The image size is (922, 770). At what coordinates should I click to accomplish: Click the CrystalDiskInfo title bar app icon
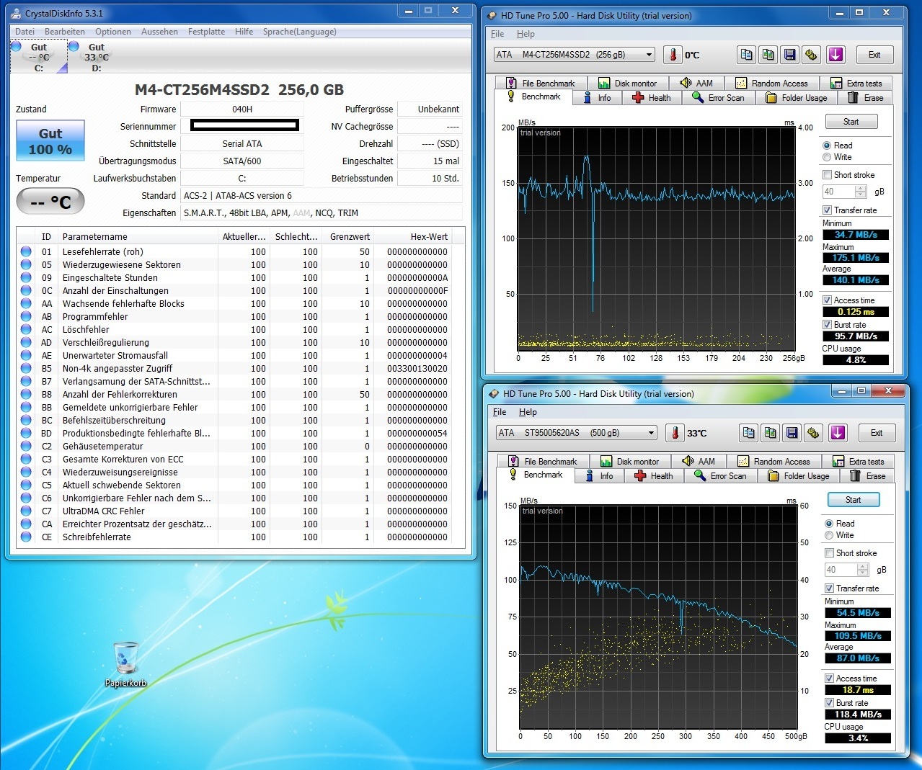(x=16, y=13)
